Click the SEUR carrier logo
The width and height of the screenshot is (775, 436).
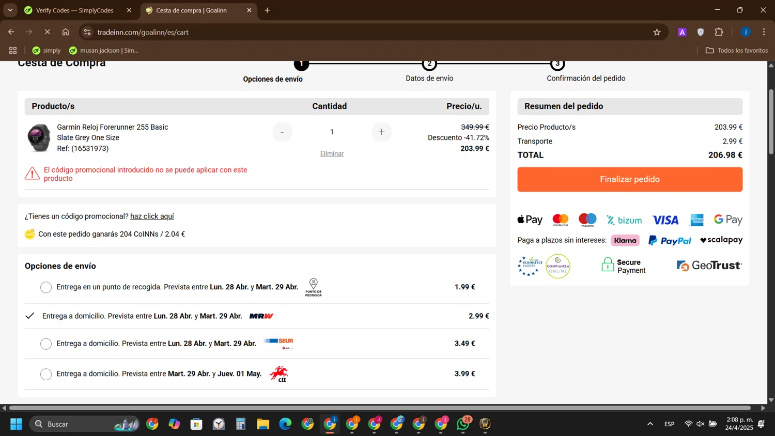click(x=278, y=344)
